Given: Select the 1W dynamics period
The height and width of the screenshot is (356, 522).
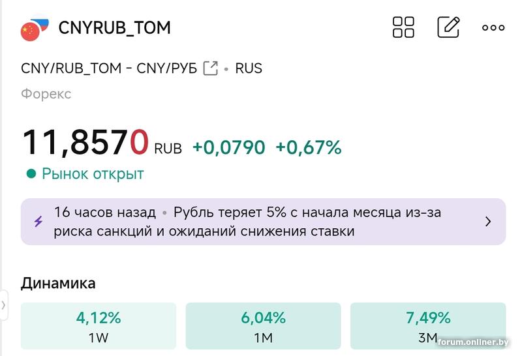Looking at the screenshot, I should [99, 326].
